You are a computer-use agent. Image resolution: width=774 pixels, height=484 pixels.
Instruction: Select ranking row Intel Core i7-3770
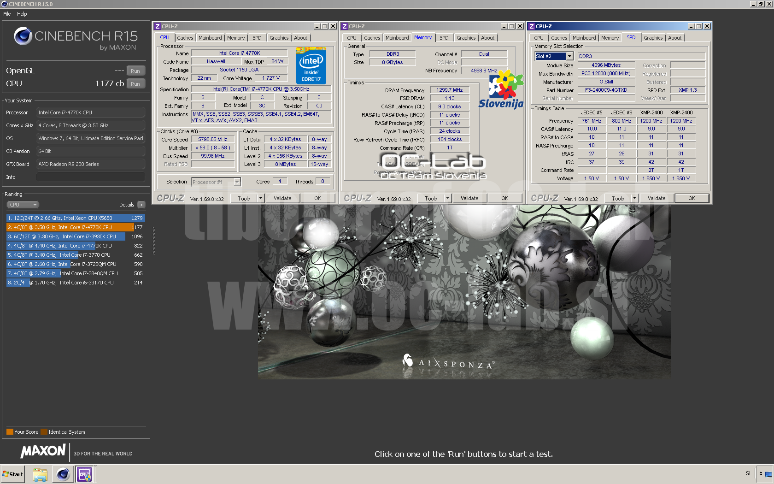tap(76, 255)
